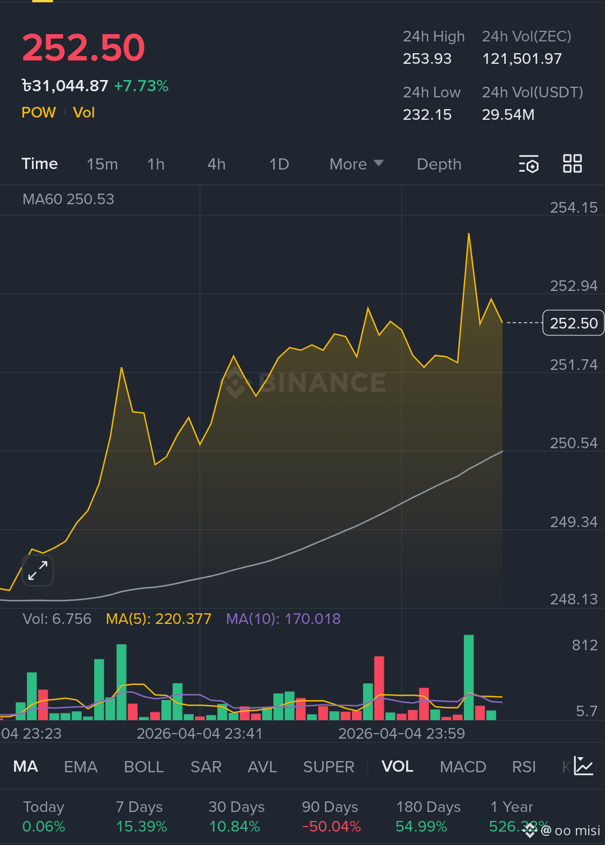
Task: Toggle the VOL sub-indicator
Action: point(397,766)
